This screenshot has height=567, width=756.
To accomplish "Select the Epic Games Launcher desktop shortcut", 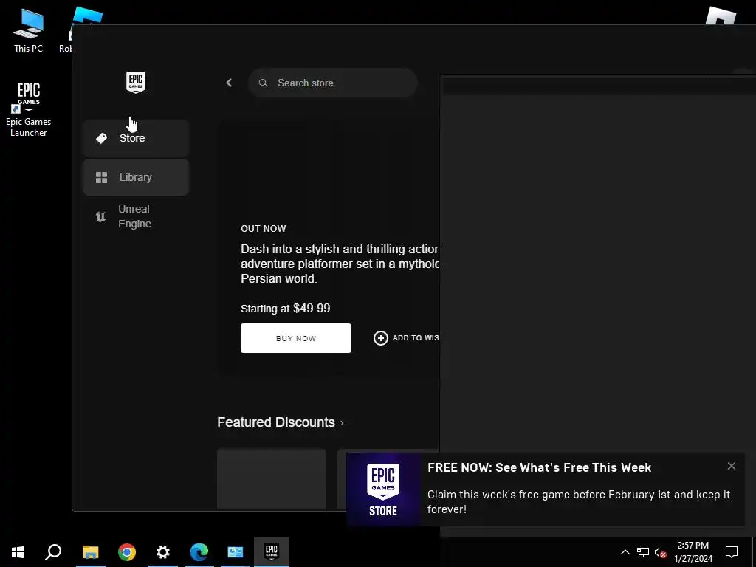I will [x=29, y=110].
